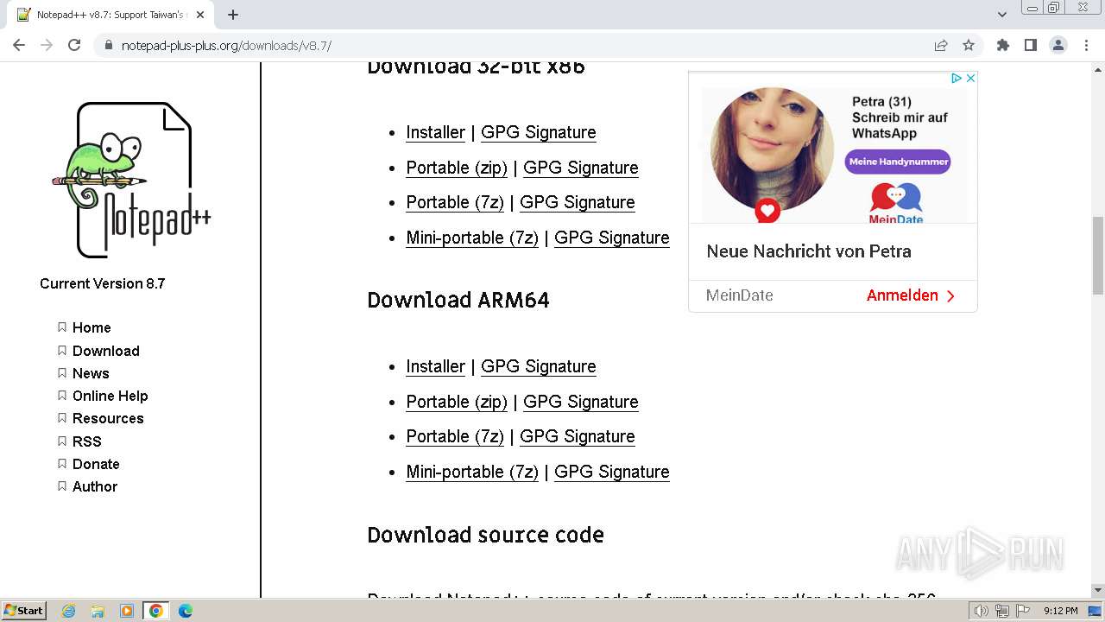Download the 32-bit x86 Installer
The image size is (1105, 622).
click(x=435, y=132)
